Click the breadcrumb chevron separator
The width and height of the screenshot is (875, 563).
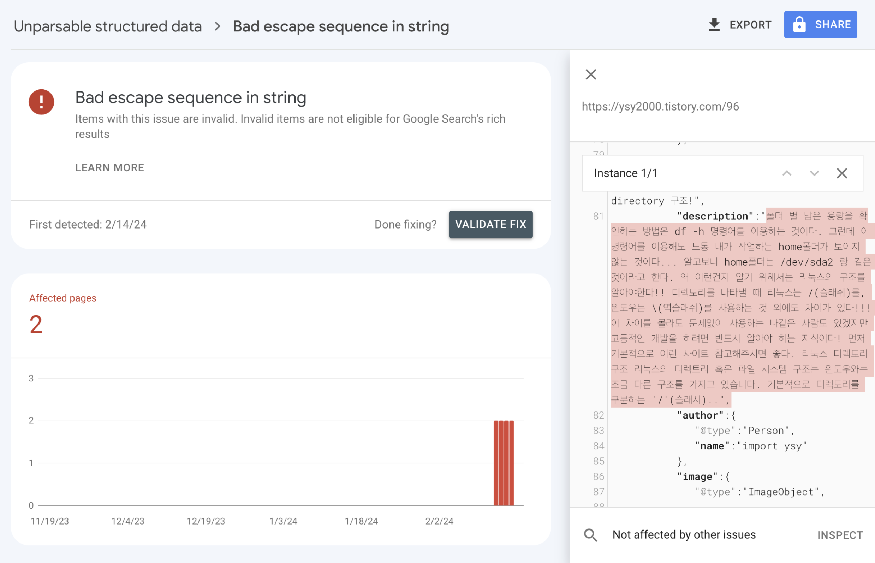218,27
